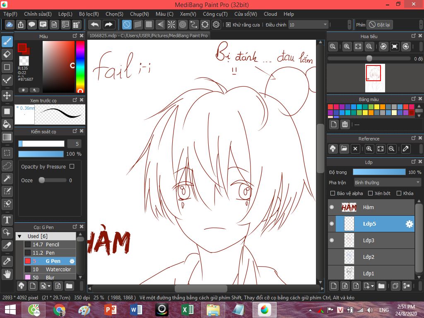Enable crisscross grid snap
This screenshot has height=318, width=424.
point(149,24)
